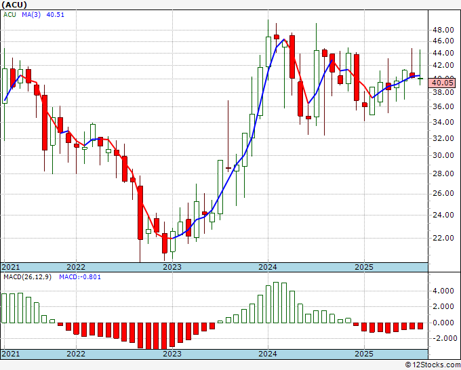The image size is (461, 370).
Task: Click the MA(3) indicator label
Action: [x=31, y=15]
